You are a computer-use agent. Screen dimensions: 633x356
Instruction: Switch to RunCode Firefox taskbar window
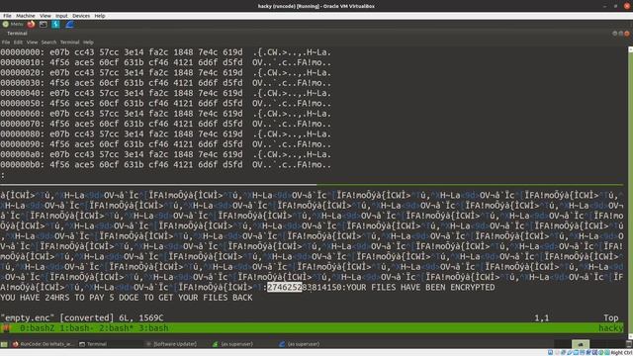click(x=43, y=344)
